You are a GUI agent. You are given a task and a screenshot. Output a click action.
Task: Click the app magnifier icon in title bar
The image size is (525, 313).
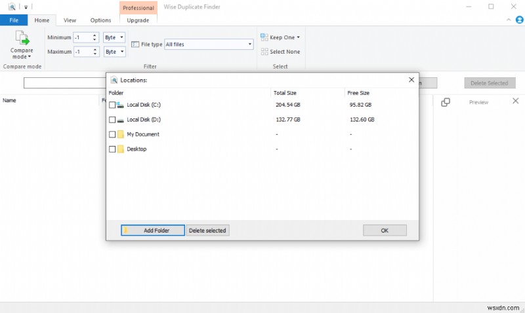[12, 7]
